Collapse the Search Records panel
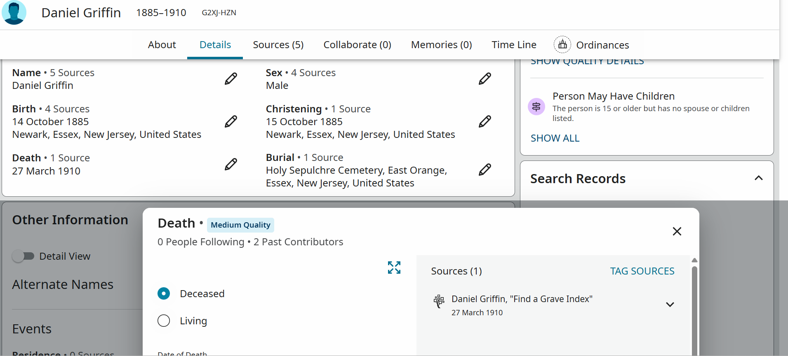The width and height of the screenshot is (788, 356). [x=758, y=178]
